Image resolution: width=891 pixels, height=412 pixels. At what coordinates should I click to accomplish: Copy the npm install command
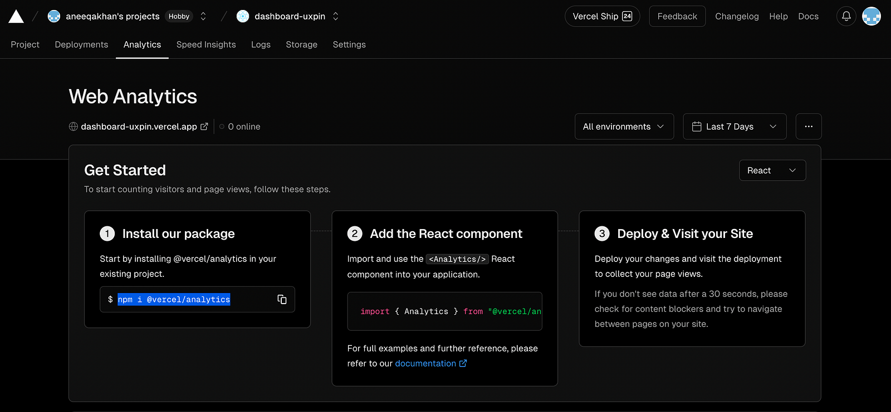pos(282,299)
